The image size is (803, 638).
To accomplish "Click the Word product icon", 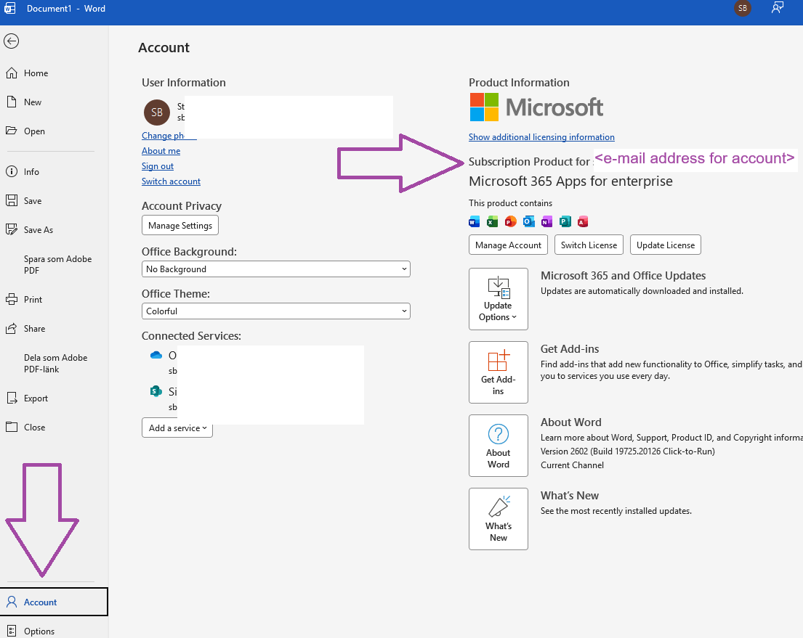I will tap(475, 221).
